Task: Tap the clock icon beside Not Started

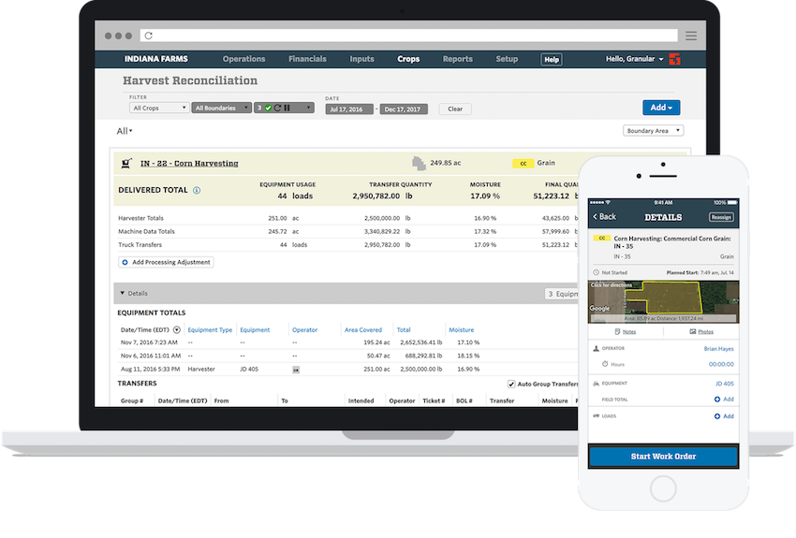Action: (596, 272)
